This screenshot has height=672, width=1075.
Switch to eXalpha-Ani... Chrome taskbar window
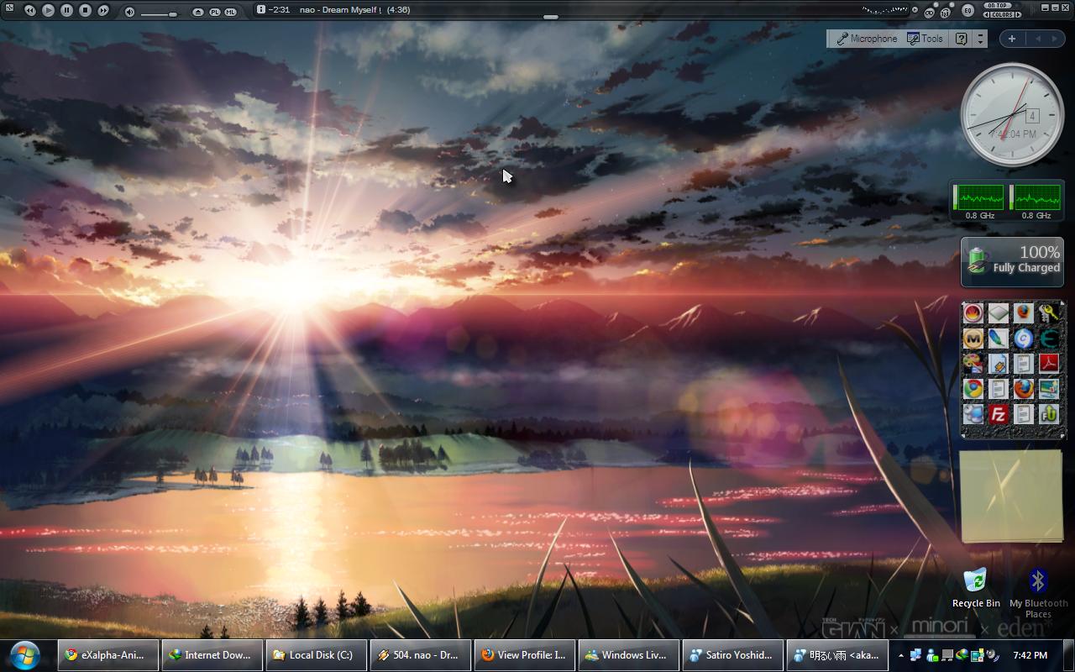click(x=107, y=655)
